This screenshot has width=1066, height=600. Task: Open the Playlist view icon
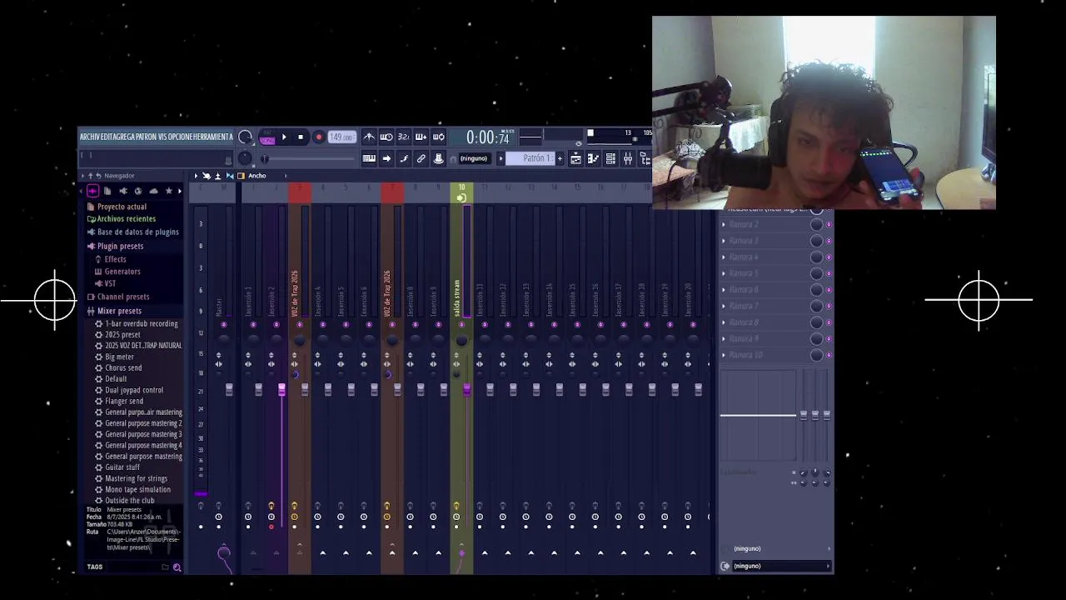[x=575, y=158]
